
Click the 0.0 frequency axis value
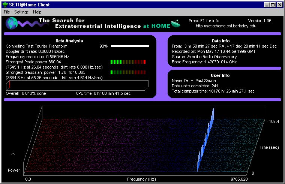pyautogui.click(x=28, y=179)
